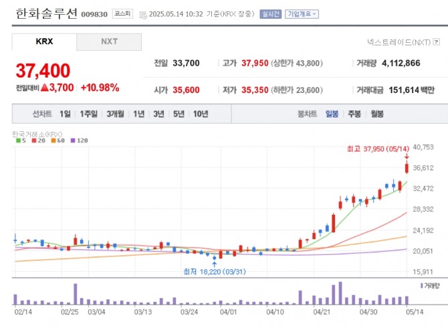Viewport: 448px width, 328px height.
Task: Select the 1년 line chart period
Action: coord(139,114)
